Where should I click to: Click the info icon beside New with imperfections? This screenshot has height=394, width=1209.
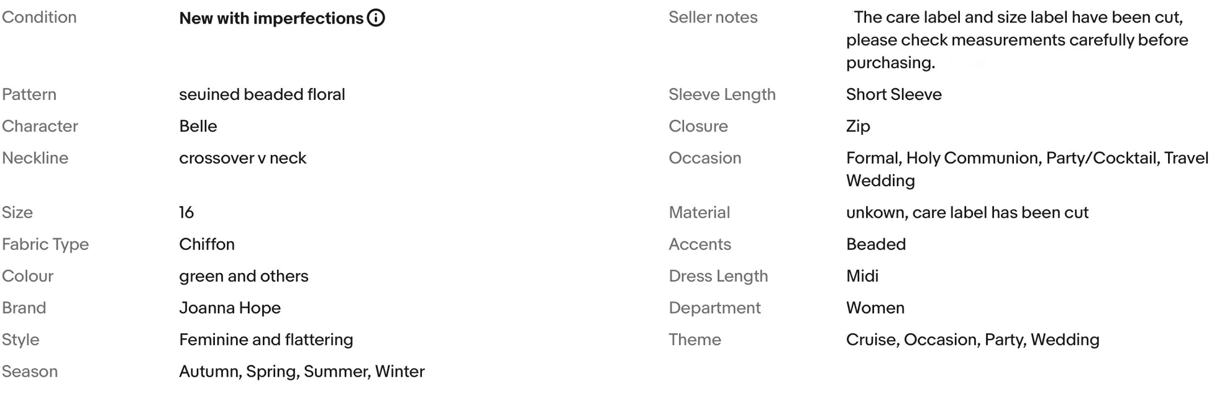click(x=376, y=18)
